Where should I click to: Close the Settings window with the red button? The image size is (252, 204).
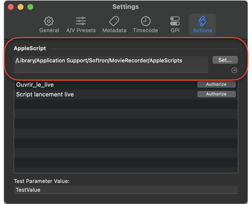(11, 7)
